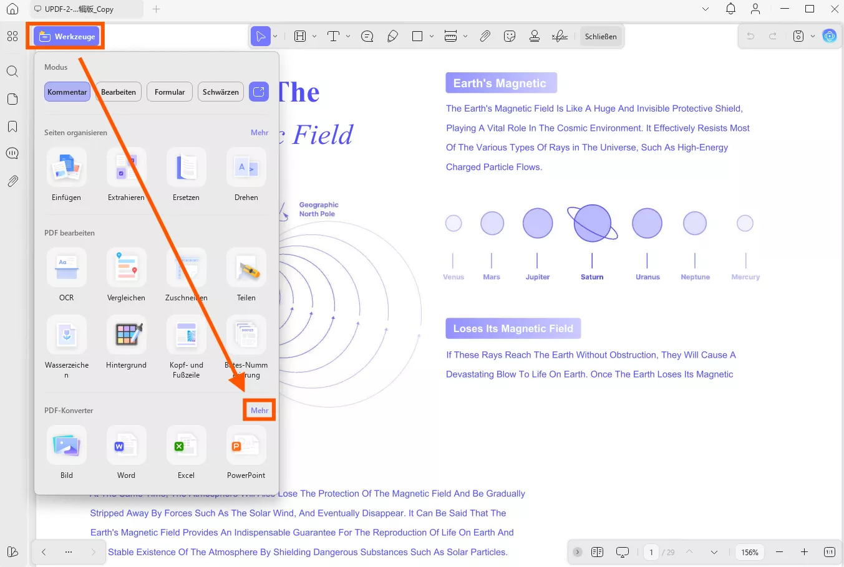Click the Schließen button
Viewport: 844px width, 567px height.
point(600,36)
